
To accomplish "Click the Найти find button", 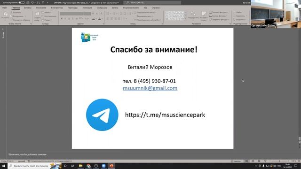I will (238, 12).
